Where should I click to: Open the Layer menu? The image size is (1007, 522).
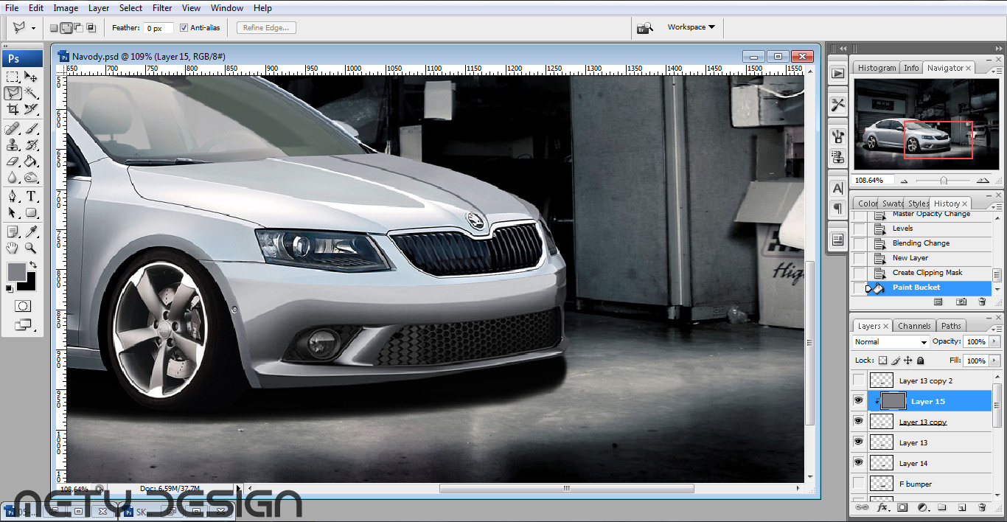(x=99, y=8)
